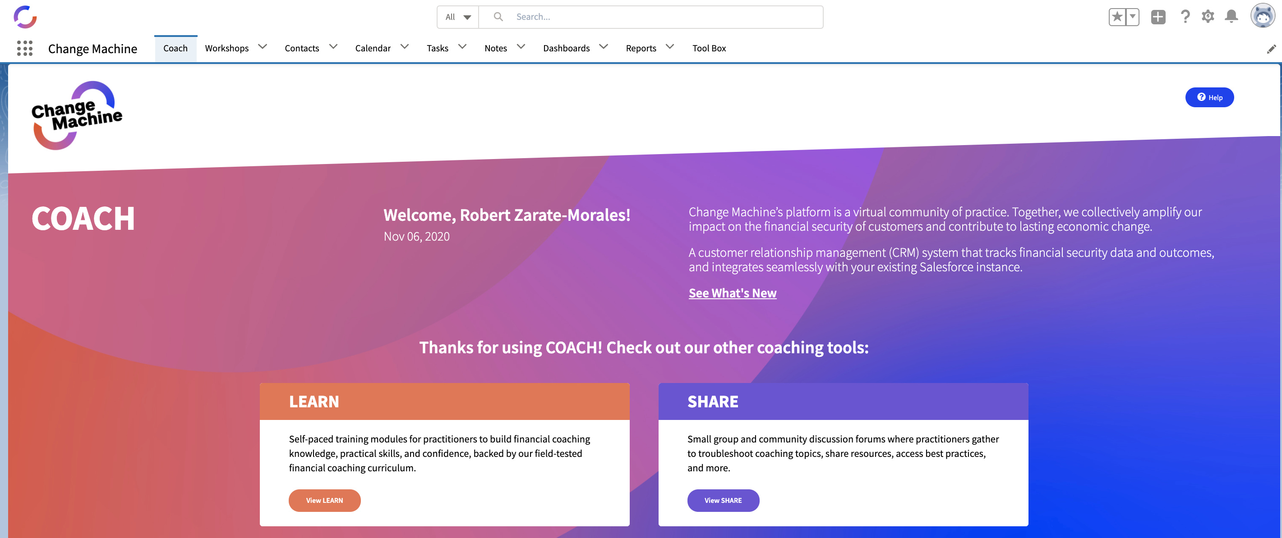Open the Tool Box tab
The height and width of the screenshot is (538, 1282).
[x=709, y=48]
